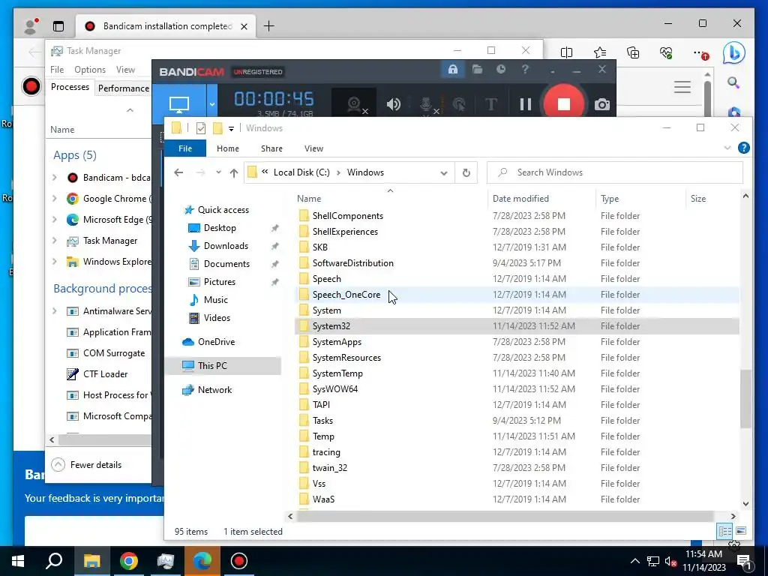The image size is (768, 576).
Task: Toggle Bandicam webcam overlay icon
Action: [354, 103]
